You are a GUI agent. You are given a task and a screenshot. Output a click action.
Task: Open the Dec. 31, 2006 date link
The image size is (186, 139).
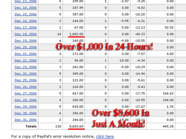point(26,120)
